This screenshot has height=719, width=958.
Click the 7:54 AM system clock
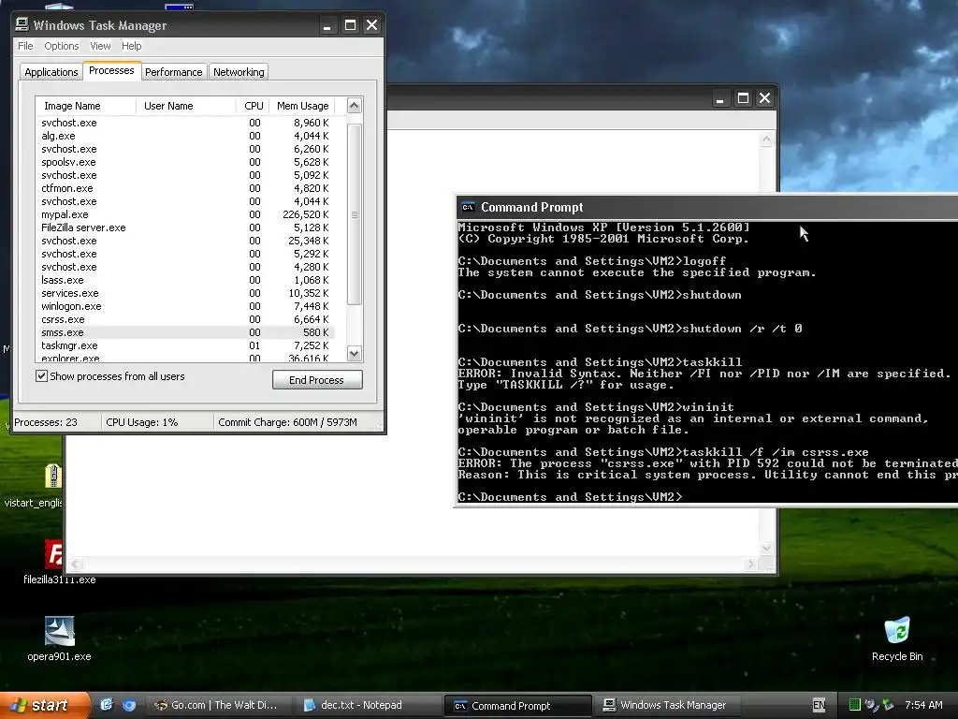tap(923, 705)
